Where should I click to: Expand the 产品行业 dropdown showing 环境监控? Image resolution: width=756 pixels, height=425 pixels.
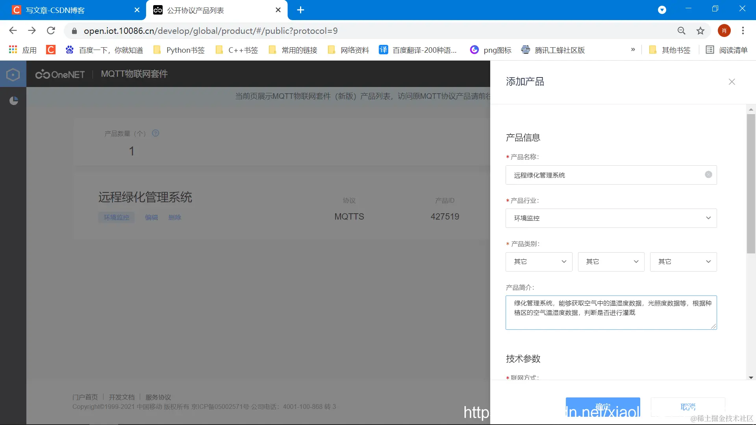click(x=611, y=218)
